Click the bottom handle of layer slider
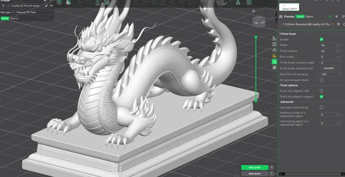345x177 pixels. point(256,101)
